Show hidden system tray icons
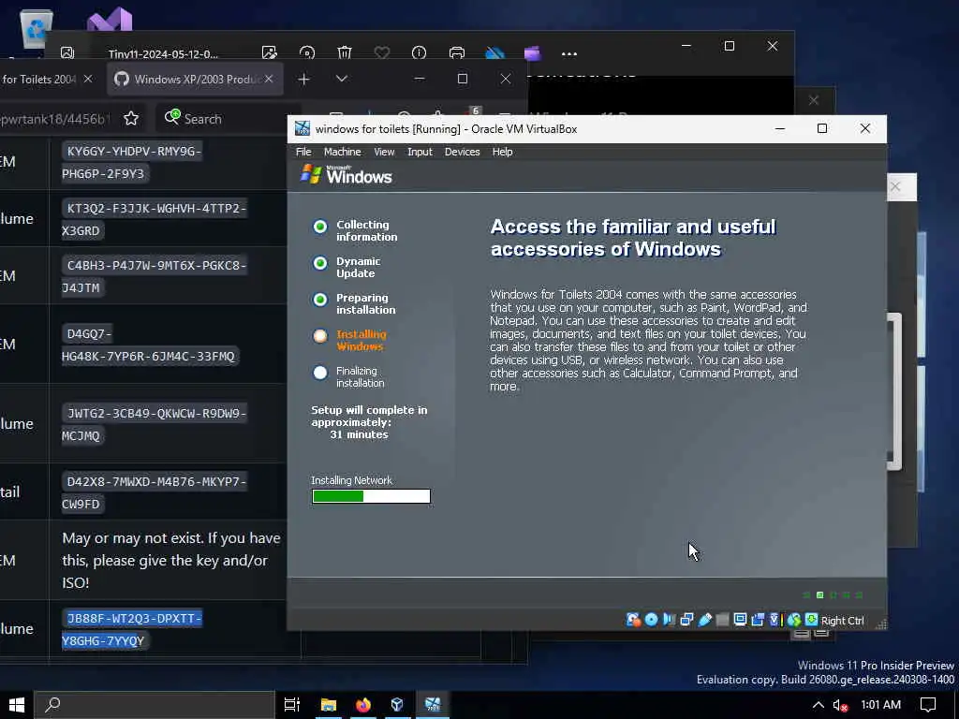Viewport: 959px width, 719px height. (x=818, y=705)
